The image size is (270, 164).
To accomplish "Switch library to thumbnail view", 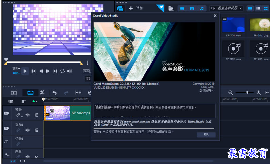I will point(266,9).
